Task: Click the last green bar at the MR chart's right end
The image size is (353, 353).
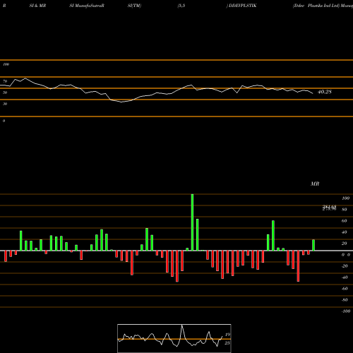Action: point(313,245)
